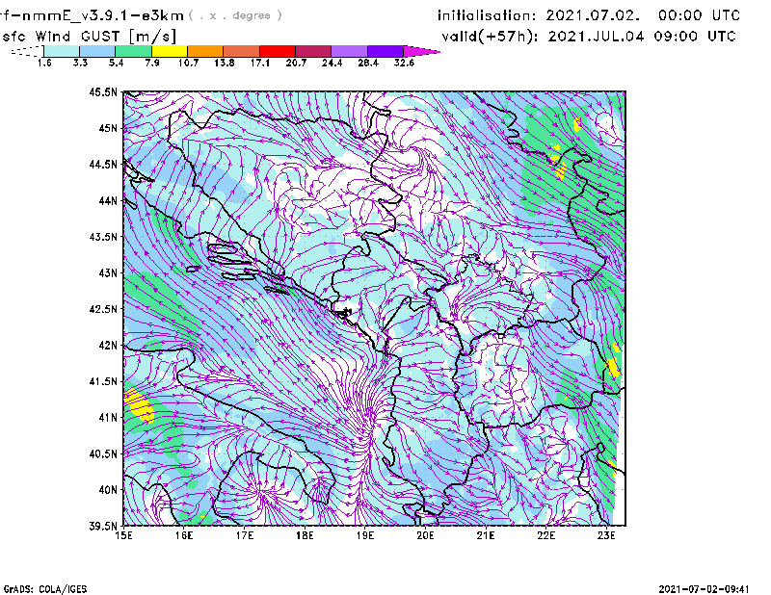Click the '23E' longitude label
Screen dimensions: 771x595
point(606,535)
